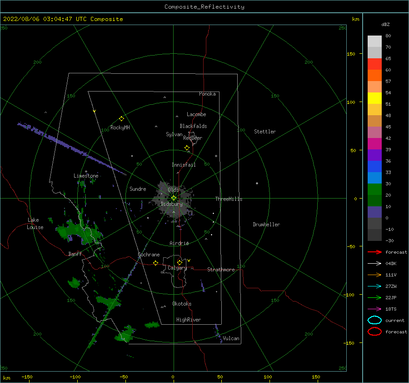Click the dBZ legend heading
The height and width of the screenshot is (383, 409).
tap(385, 24)
